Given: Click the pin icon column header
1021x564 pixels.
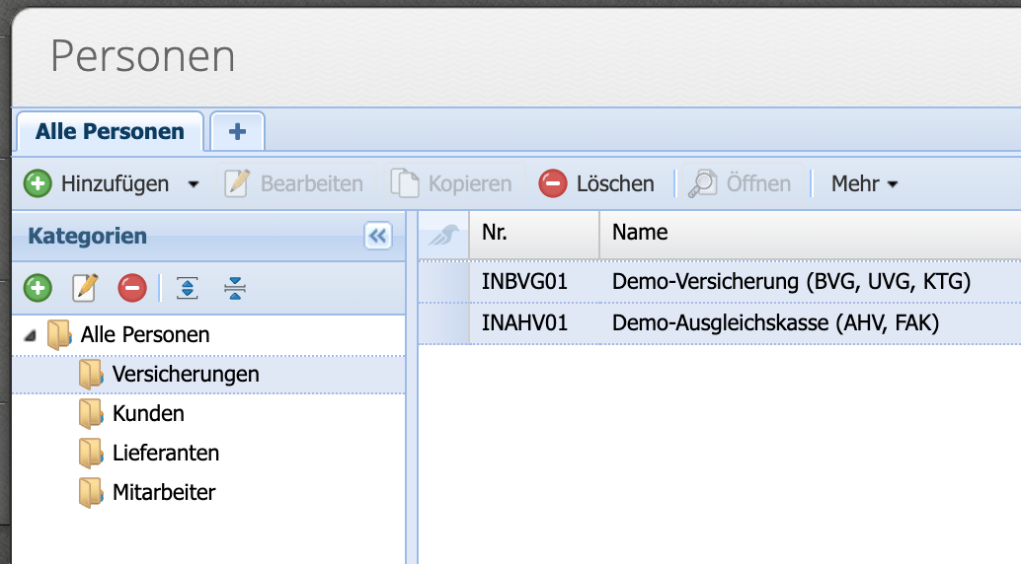Looking at the screenshot, I should pos(443,234).
